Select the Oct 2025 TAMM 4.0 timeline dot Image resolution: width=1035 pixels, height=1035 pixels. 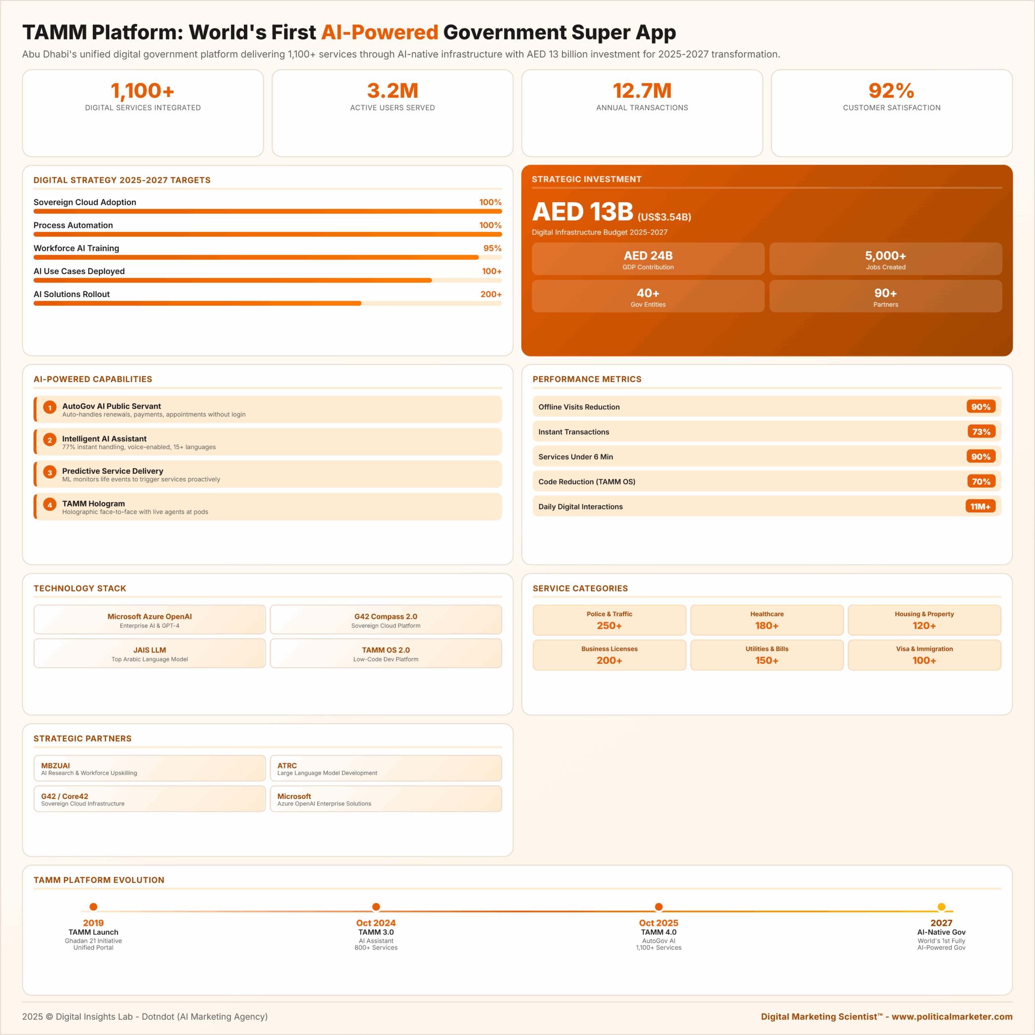(x=658, y=907)
